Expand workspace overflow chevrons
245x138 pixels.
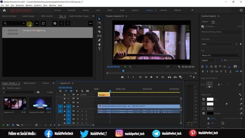[x=192, y=10]
